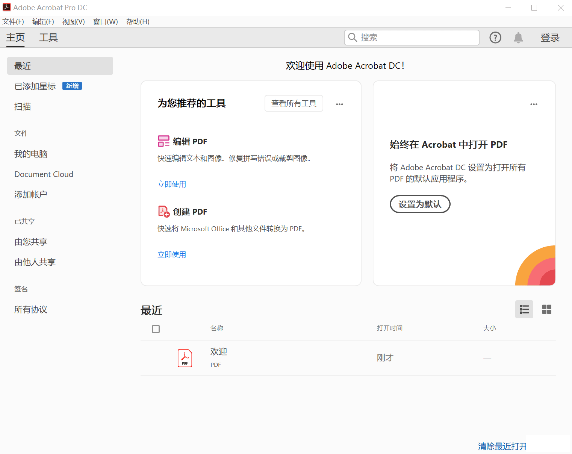Select 最近 in the sidebar

[x=60, y=66]
